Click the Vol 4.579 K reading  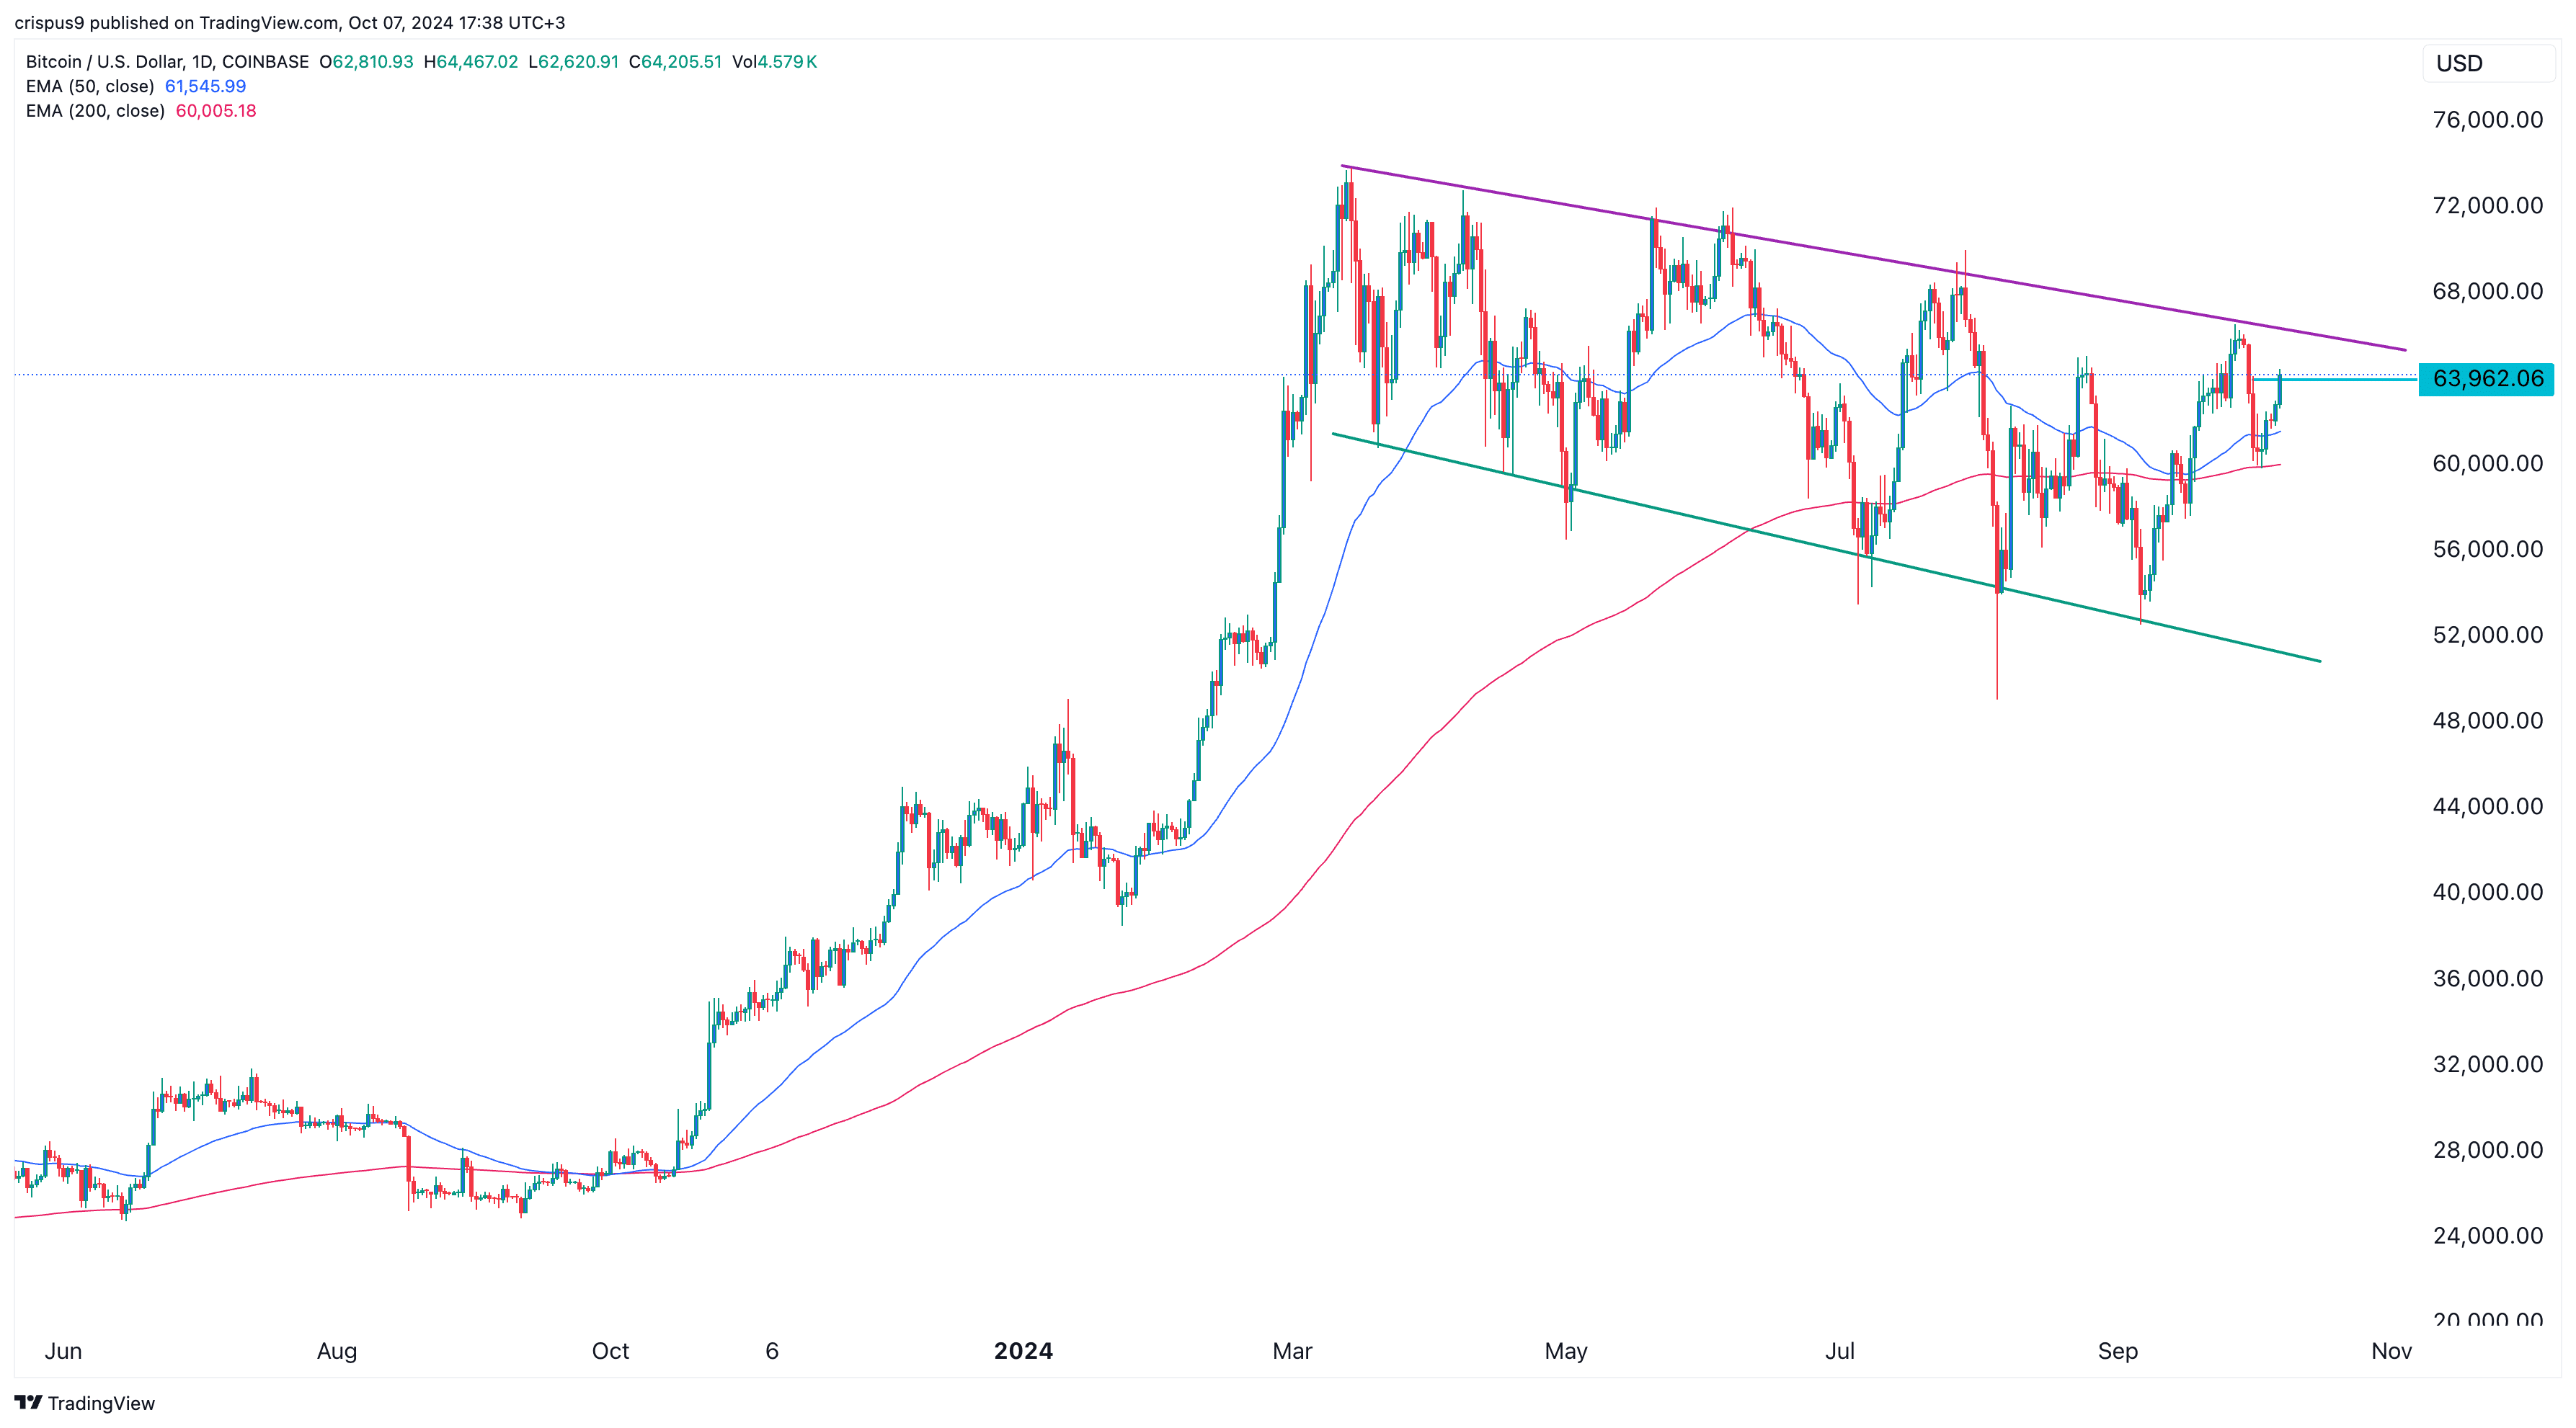[x=774, y=62]
